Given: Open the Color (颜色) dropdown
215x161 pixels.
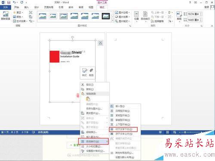Looking at the screenshot, I should pos(18,17).
